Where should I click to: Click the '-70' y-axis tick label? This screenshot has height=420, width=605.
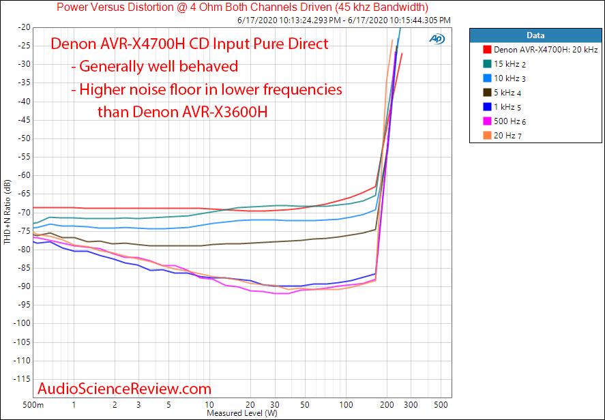[x=24, y=213]
